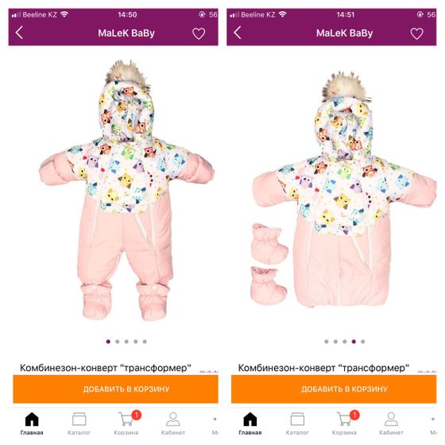This screenshot has width=445, height=445.
Task: Add to favorites with the left heart icon
Action: [x=199, y=33]
